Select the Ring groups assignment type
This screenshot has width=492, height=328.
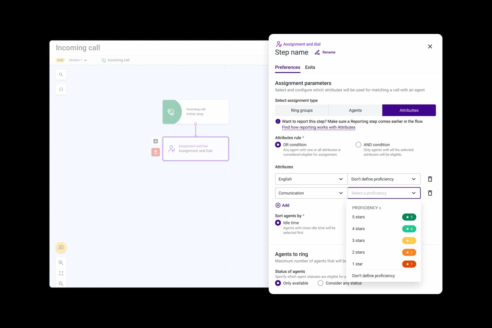tap(302, 110)
